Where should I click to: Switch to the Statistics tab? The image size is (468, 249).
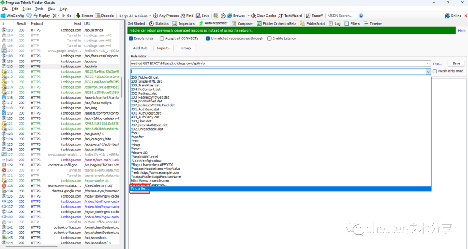pos(159,23)
